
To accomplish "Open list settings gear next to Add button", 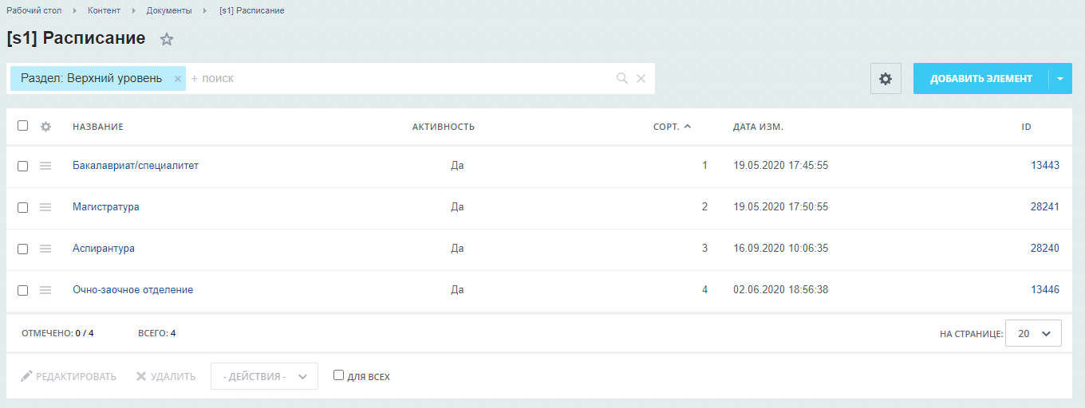I will [885, 79].
